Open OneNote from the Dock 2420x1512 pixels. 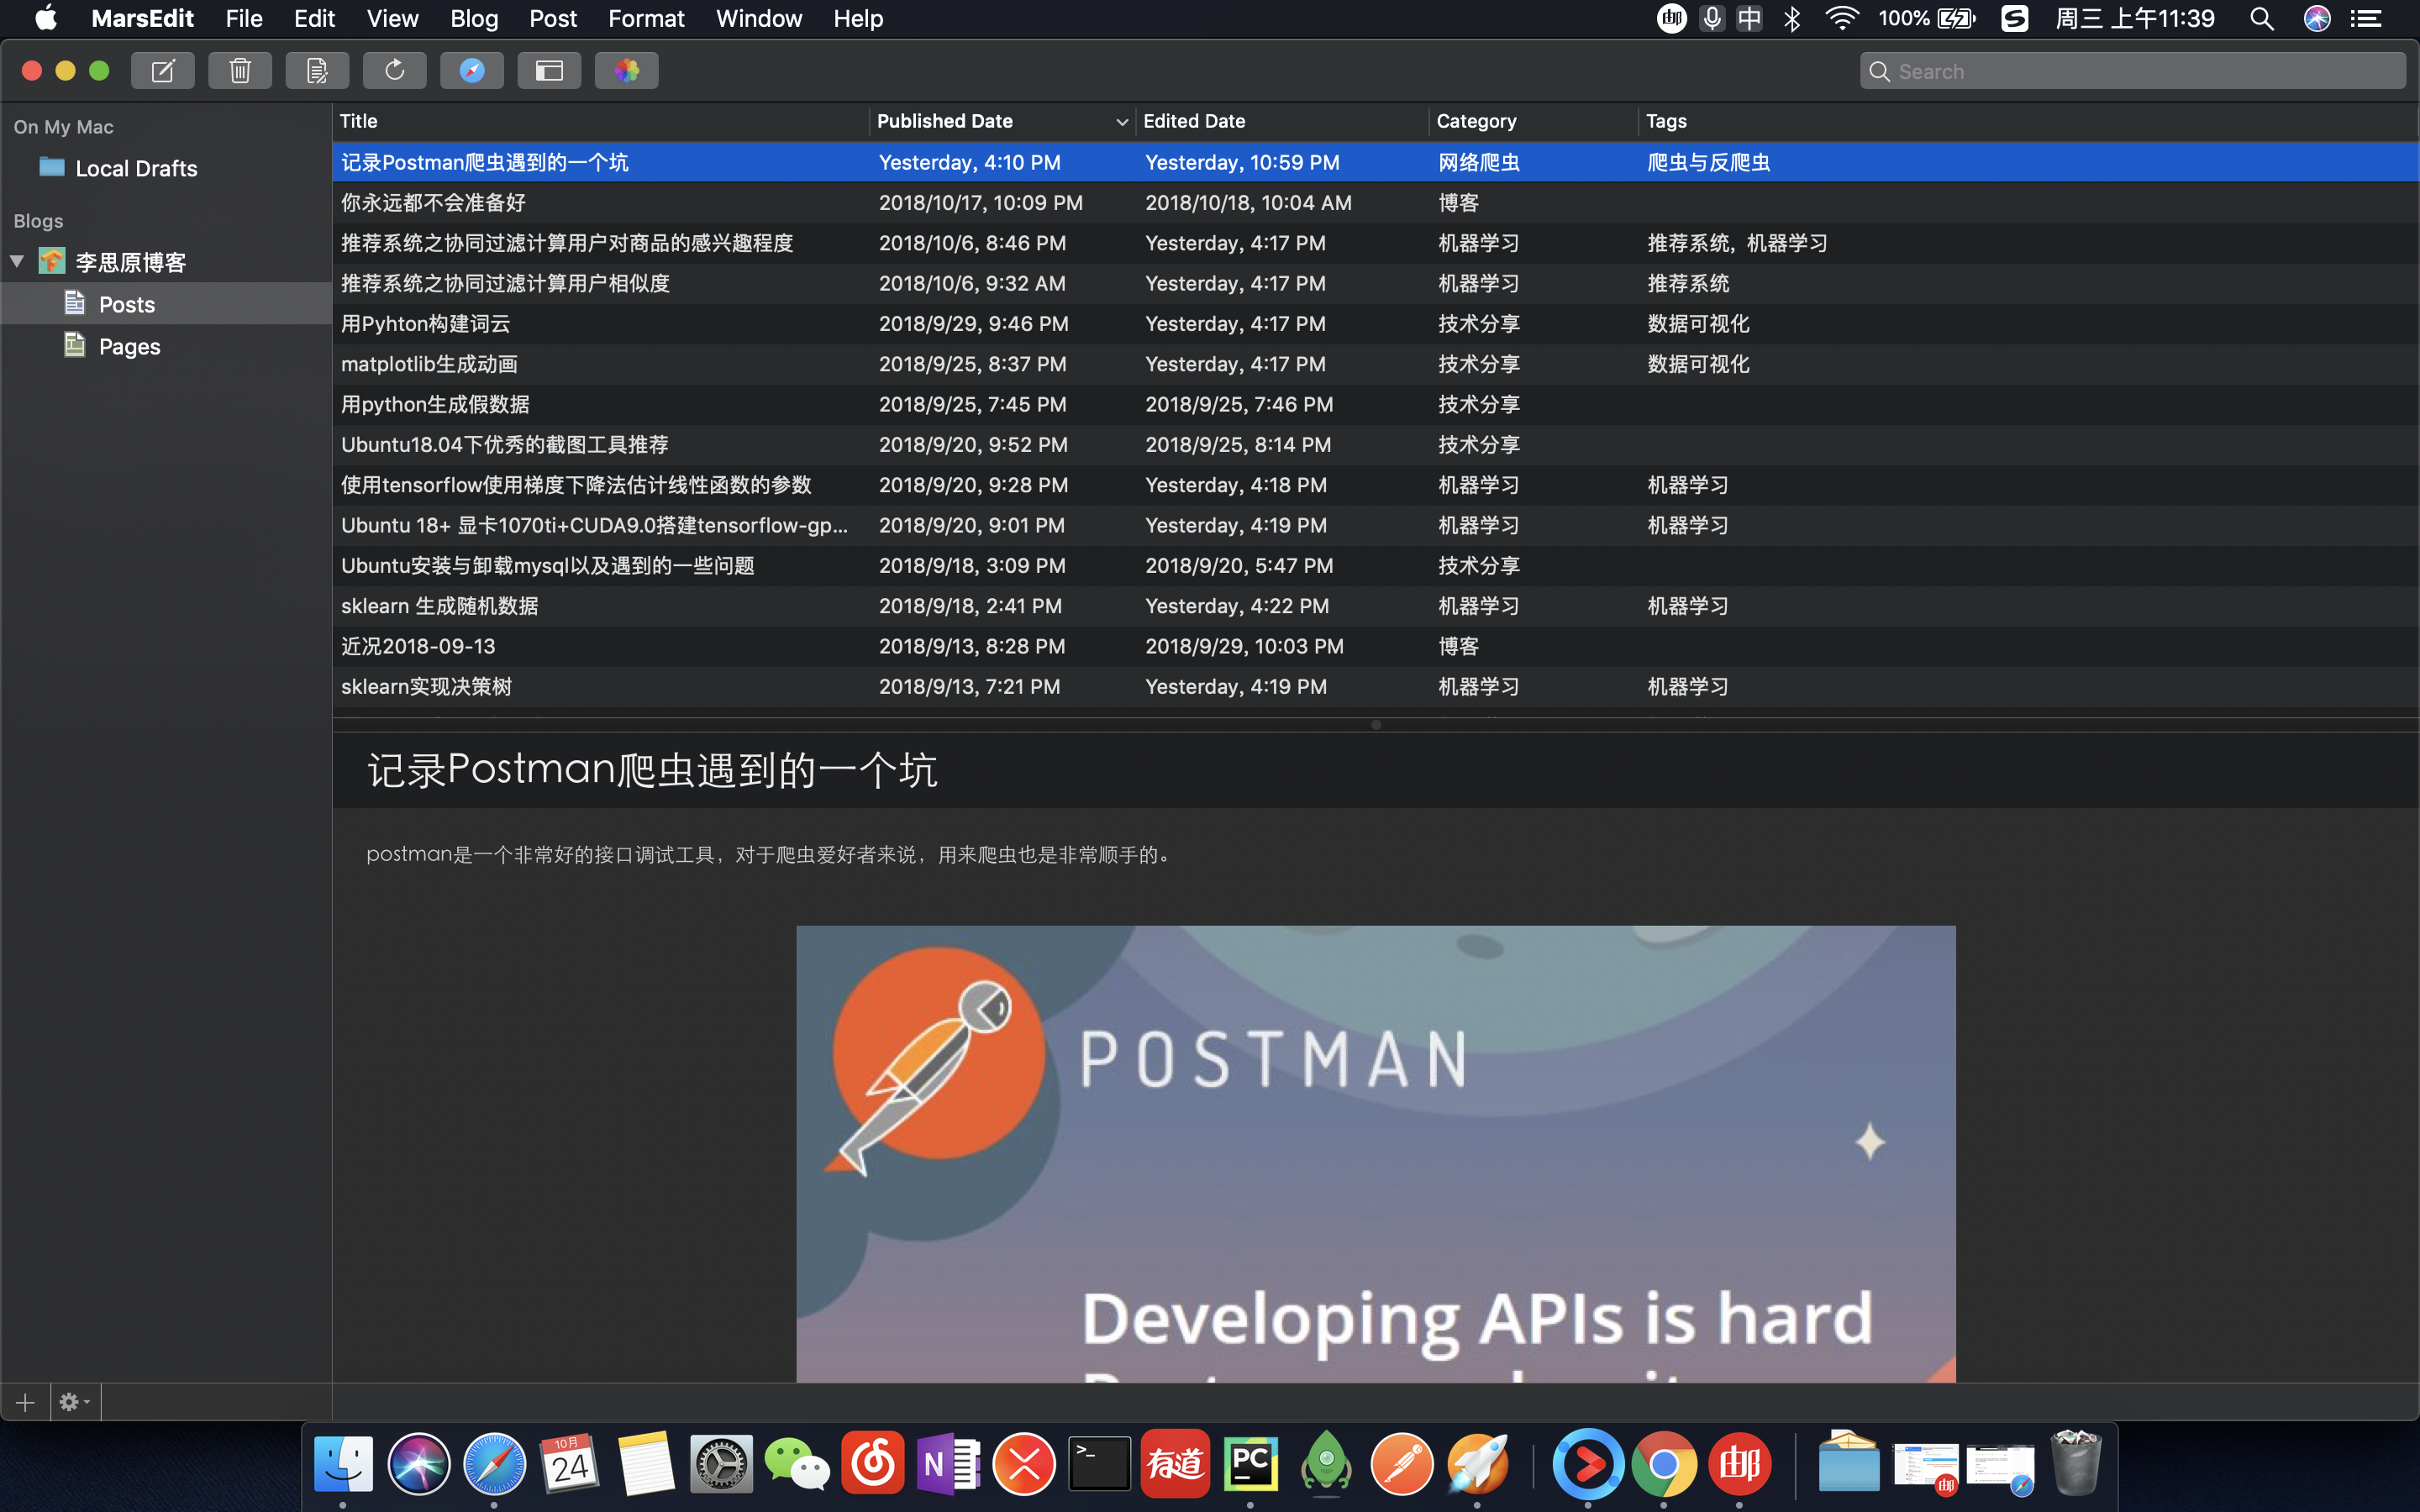coord(948,1464)
